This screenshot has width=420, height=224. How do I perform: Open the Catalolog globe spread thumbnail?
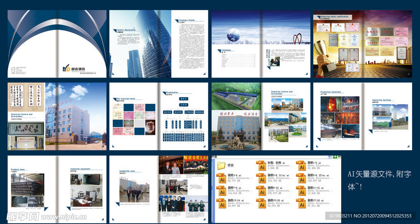pyautogui.click(x=261, y=44)
